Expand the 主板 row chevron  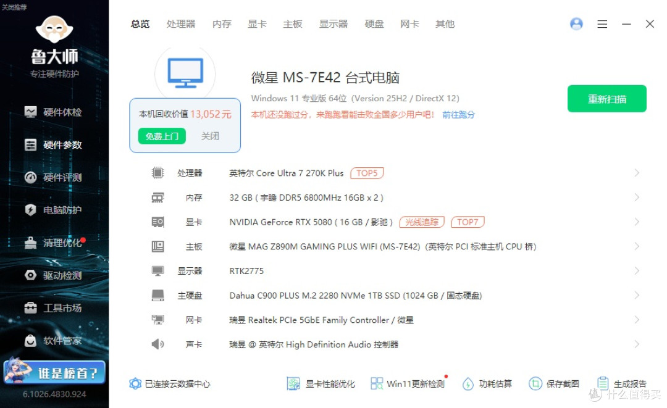coord(637,246)
